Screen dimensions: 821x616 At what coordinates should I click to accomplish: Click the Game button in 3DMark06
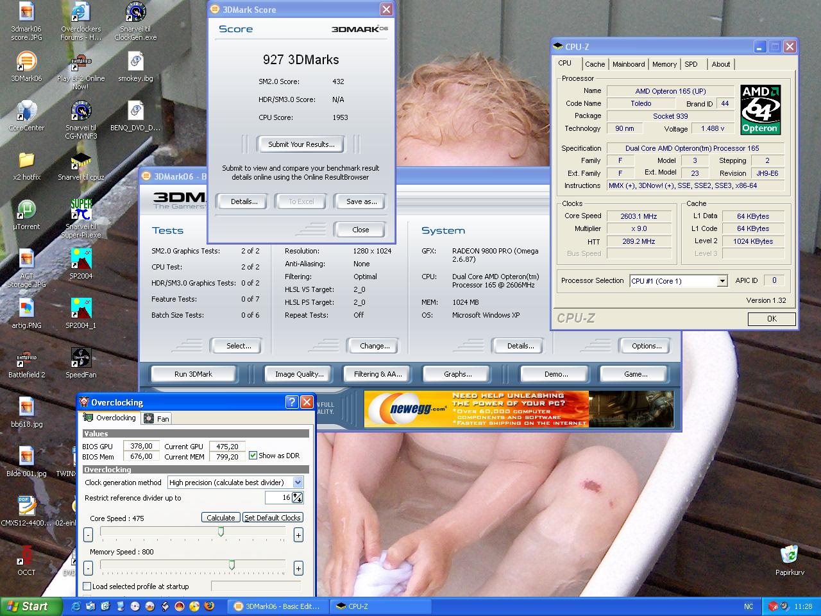coord(636,374)
